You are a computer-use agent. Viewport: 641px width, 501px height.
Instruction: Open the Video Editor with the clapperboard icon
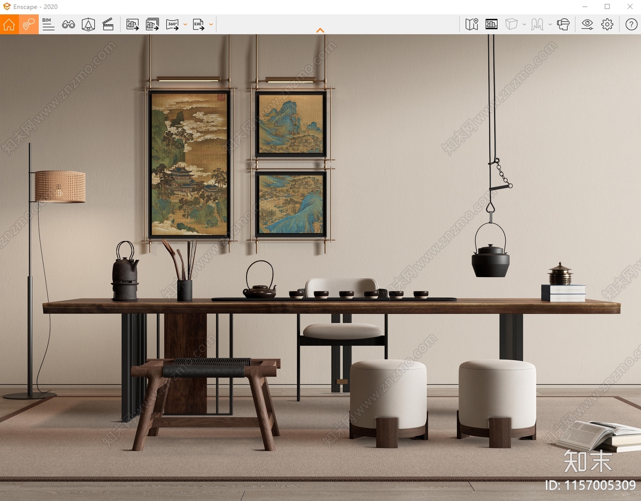click(108, 24)
